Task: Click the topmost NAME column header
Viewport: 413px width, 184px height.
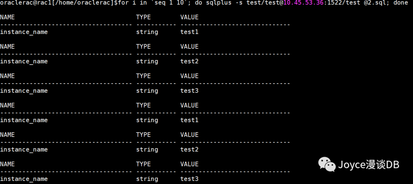Action: (7, 17)
